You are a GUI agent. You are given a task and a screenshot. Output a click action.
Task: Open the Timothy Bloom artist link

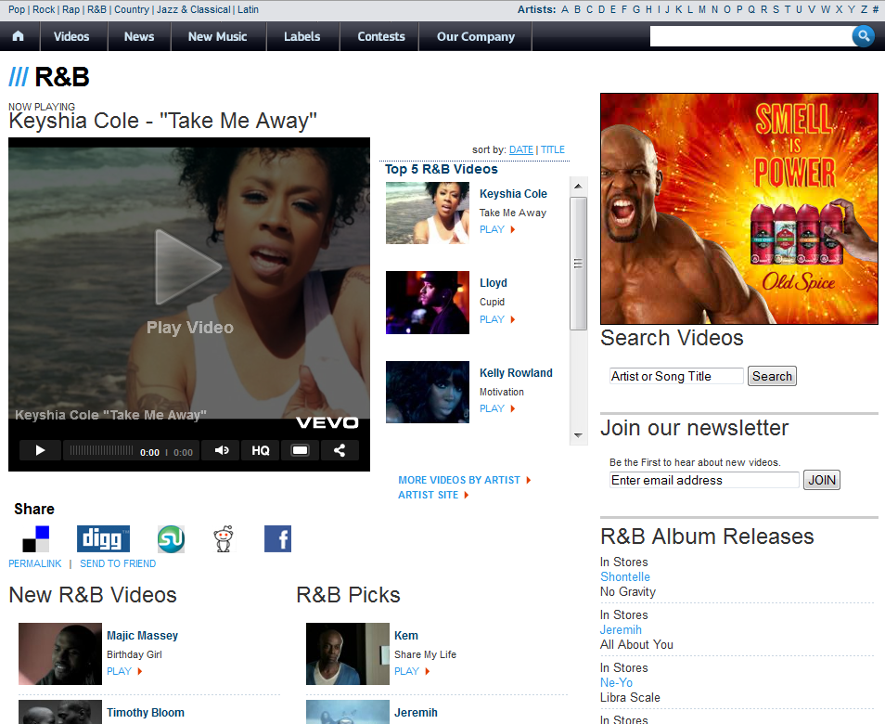[146, 713]
